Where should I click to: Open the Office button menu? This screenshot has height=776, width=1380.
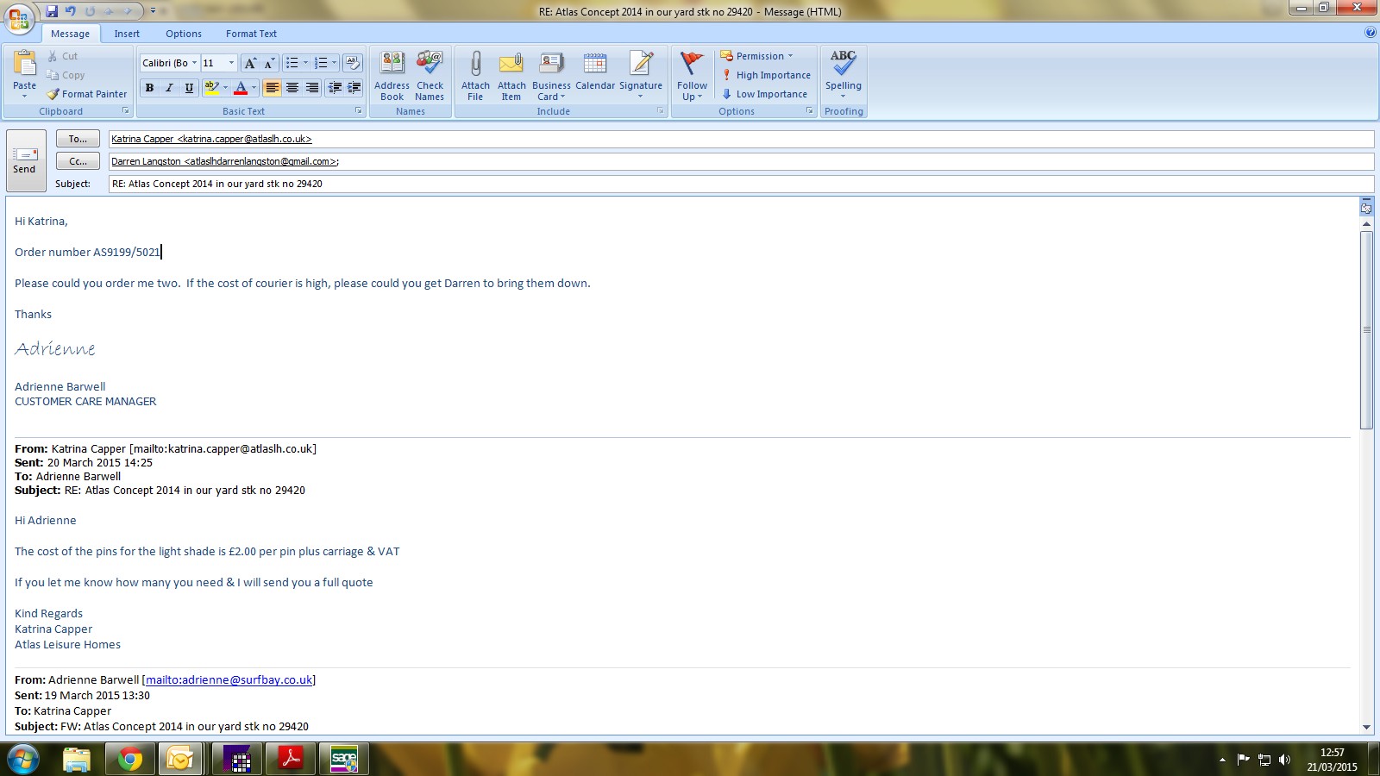point(19,18)
